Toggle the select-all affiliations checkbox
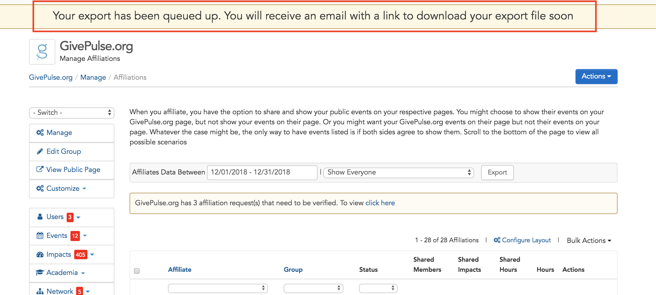 point(137,271)
